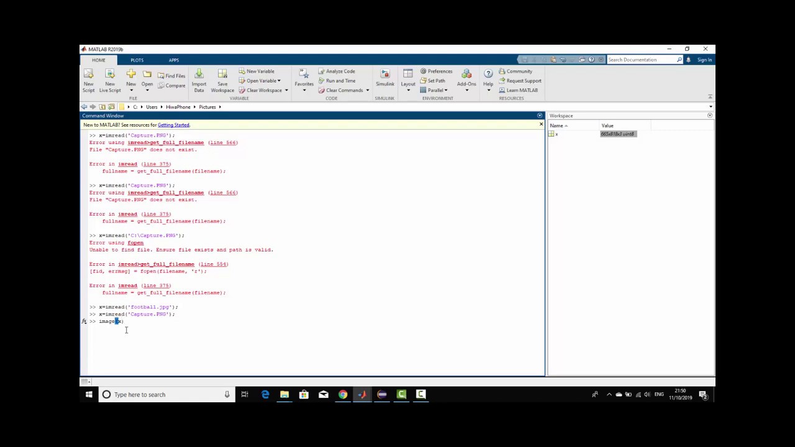Screen dimensions: 795x447
Task: Click the fopen error link
Action: pyautogui.click(x=135, y=243)
